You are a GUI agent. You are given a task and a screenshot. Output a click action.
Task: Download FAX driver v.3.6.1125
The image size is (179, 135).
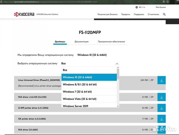click(x=161, y=97)
